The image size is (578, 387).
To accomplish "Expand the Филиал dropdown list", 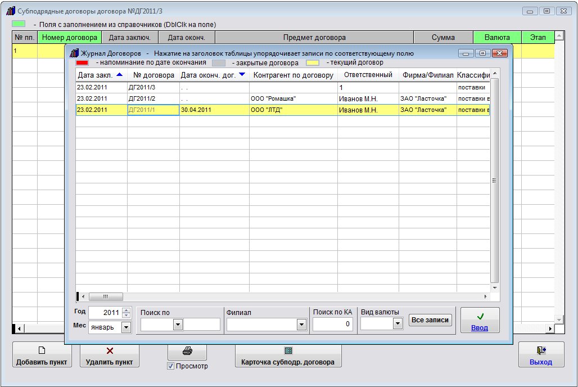I will (x=301, y=325).
